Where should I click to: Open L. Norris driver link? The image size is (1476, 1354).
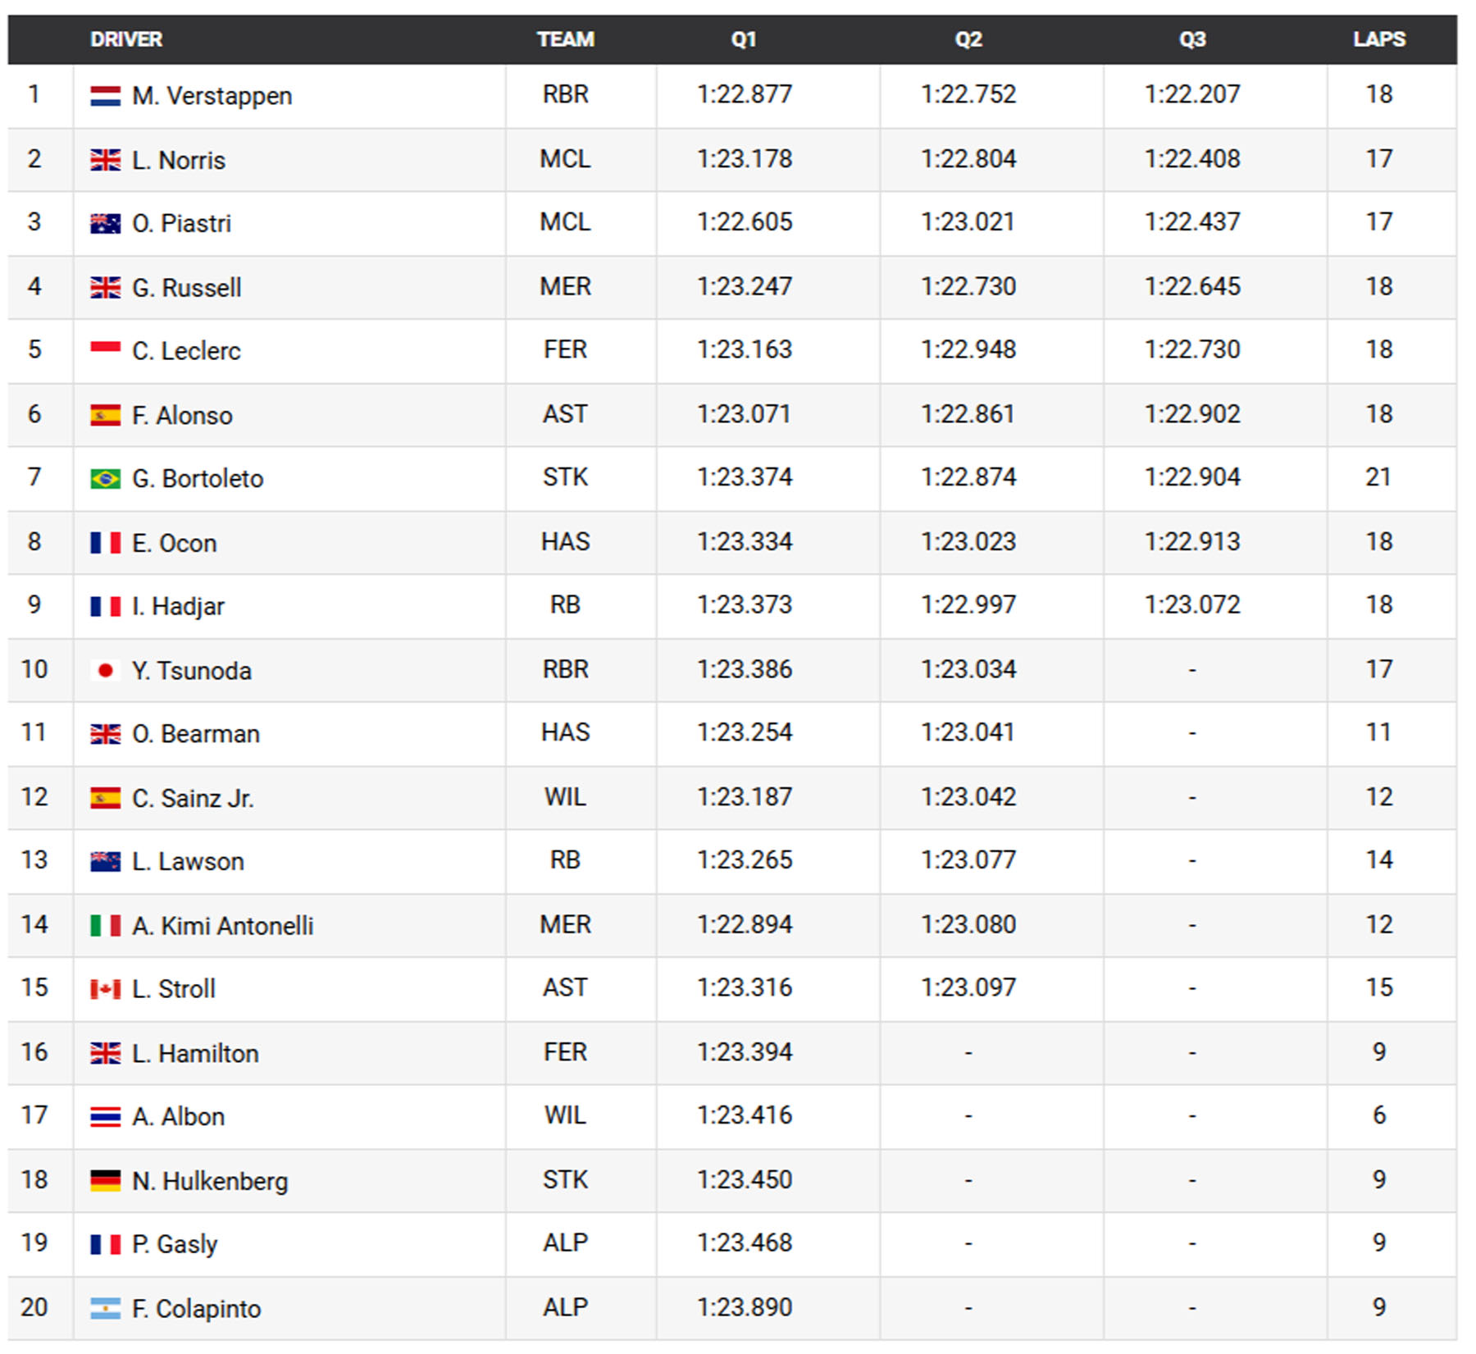(179, 160)
